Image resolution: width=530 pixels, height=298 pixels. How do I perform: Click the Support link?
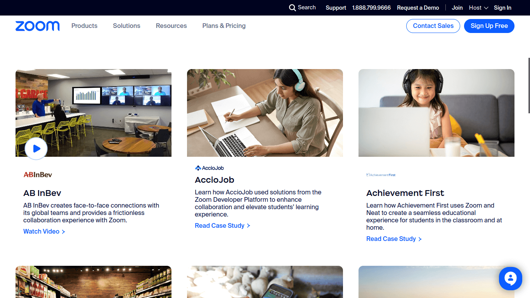[336, 8]
